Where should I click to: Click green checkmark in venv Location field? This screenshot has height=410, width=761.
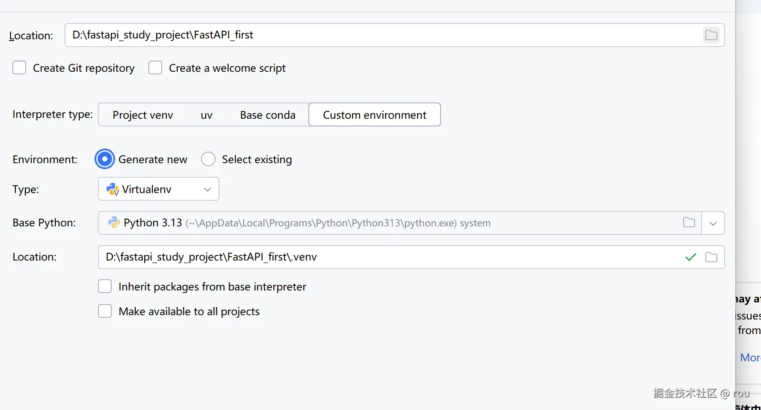coord(690,257)
